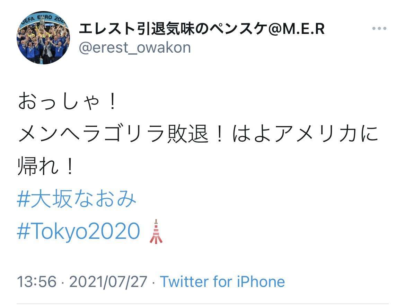Click the 帰れ！ tweet text line
Viewport: 405px width, 306px height.
click(x=46, y=166)
